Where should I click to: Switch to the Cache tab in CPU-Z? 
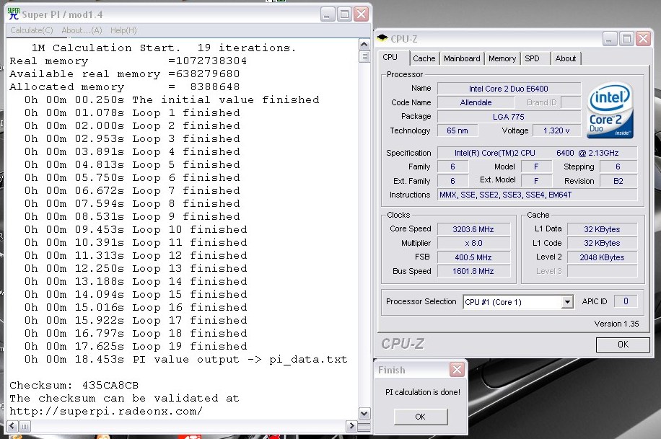[424, 58]
